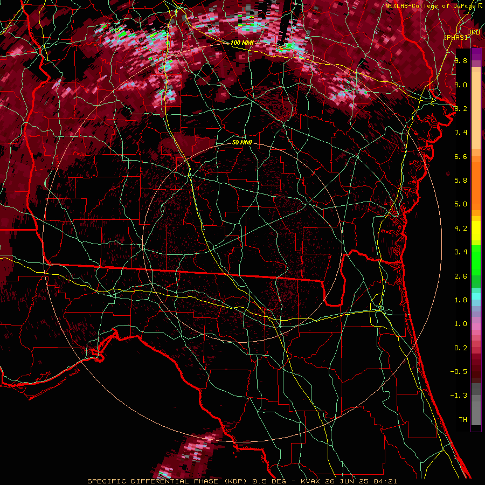Click the 50 NMI range ring label
The width and height of the screenshot is (485, 485).
coord(242,142)
